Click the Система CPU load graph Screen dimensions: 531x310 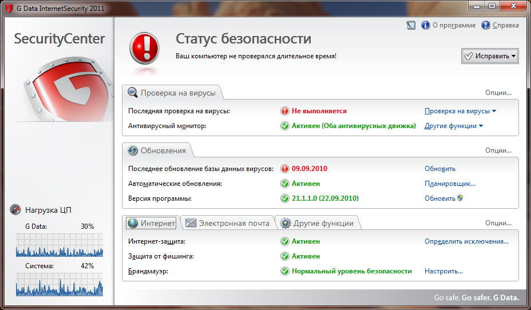(60, 285)
